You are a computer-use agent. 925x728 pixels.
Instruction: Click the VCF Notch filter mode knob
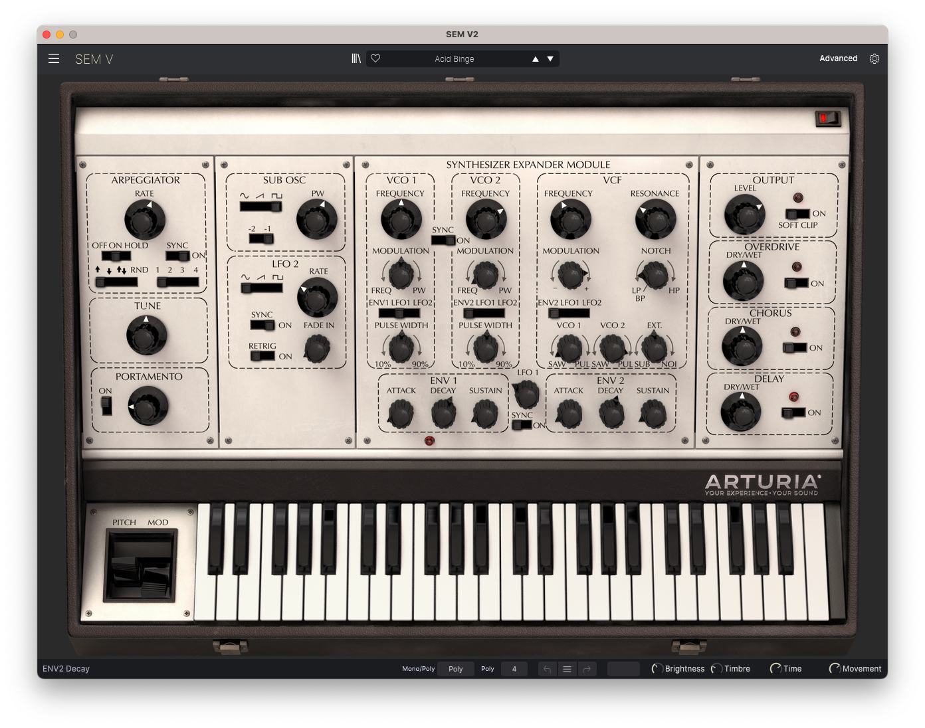(655, 274)
